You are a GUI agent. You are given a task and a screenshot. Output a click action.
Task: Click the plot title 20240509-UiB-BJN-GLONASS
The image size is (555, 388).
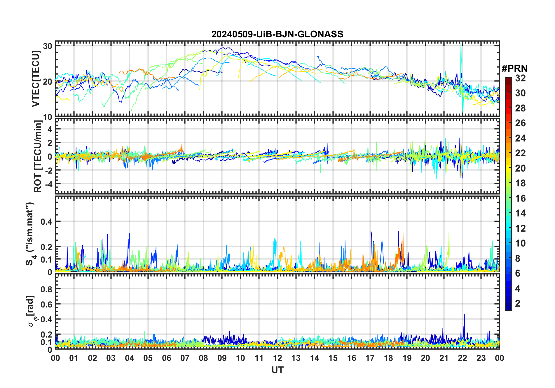[x=277, y=34]
